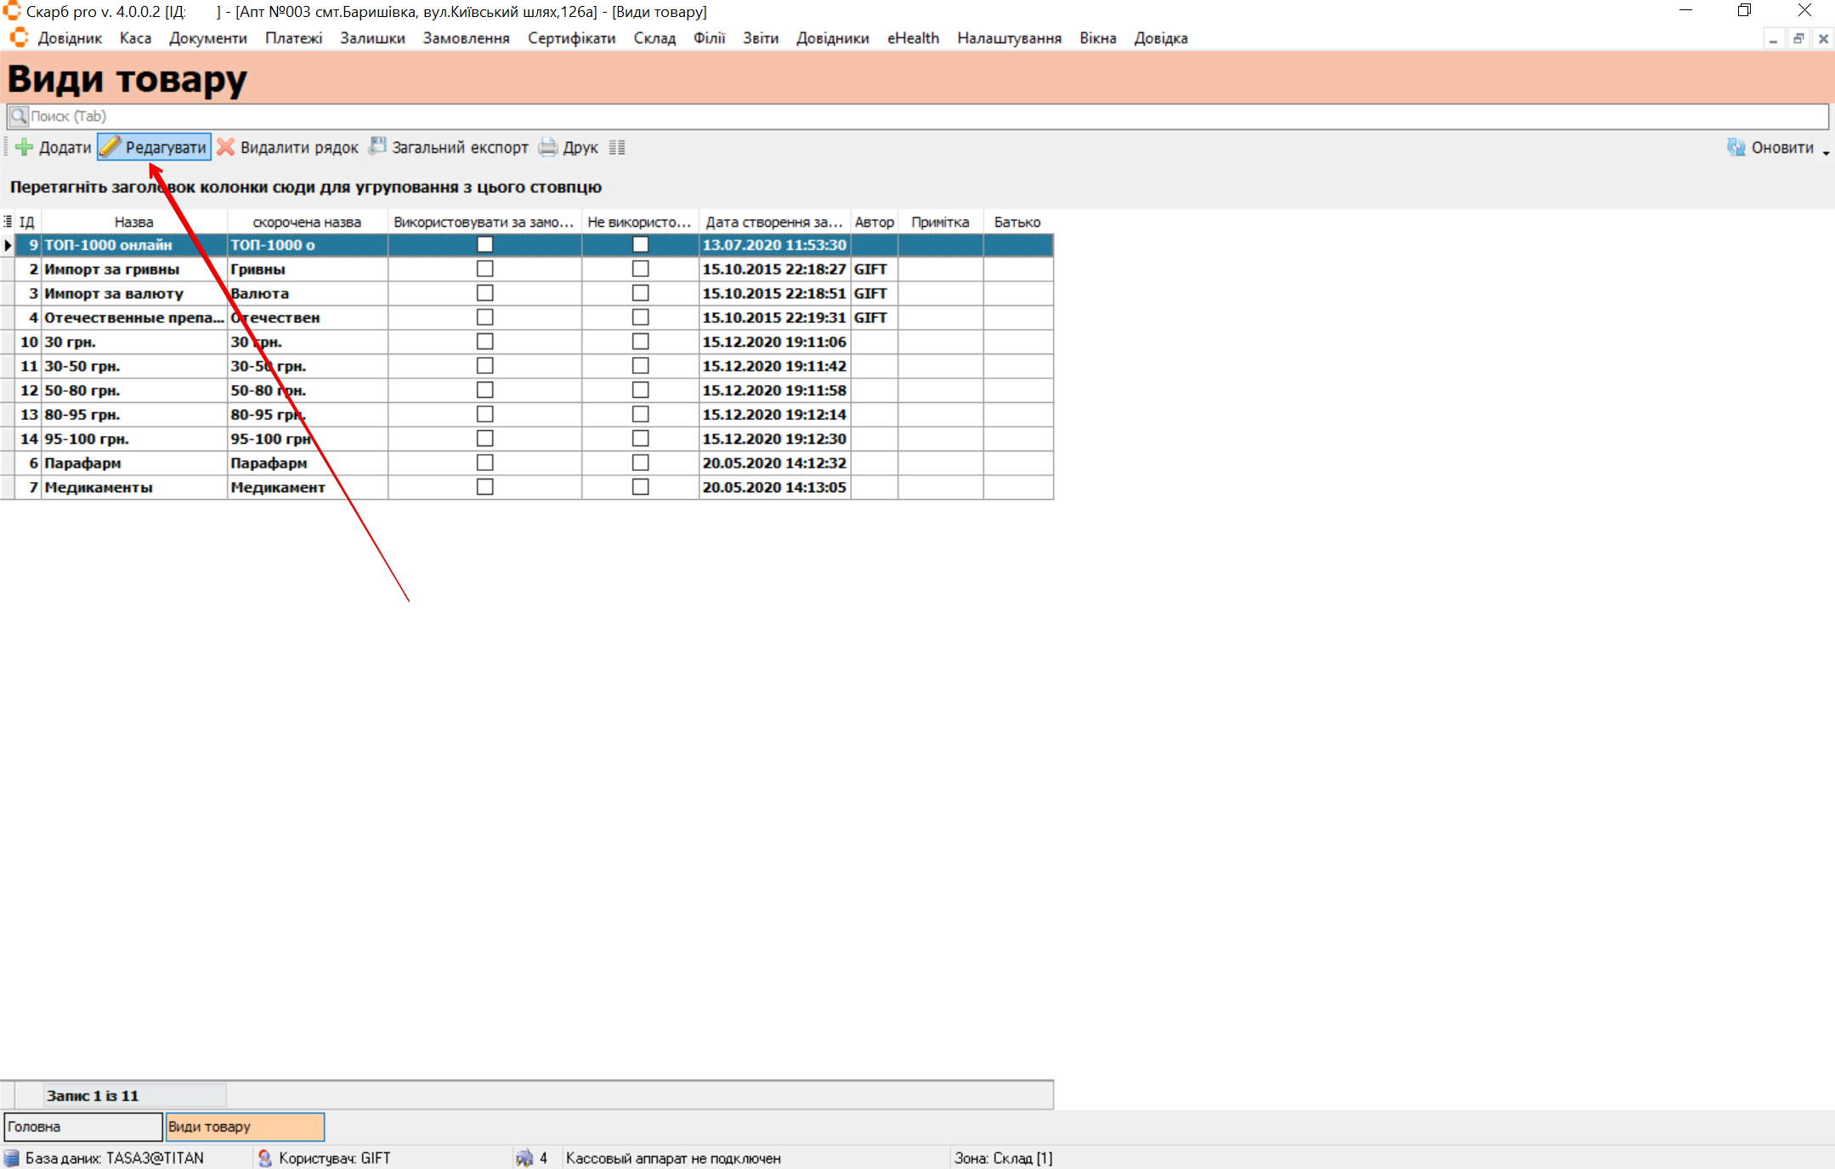Screen dimensions: 1835x1169
Task: Click the red X Видалити рядок icon
Action: click(225, 147)
